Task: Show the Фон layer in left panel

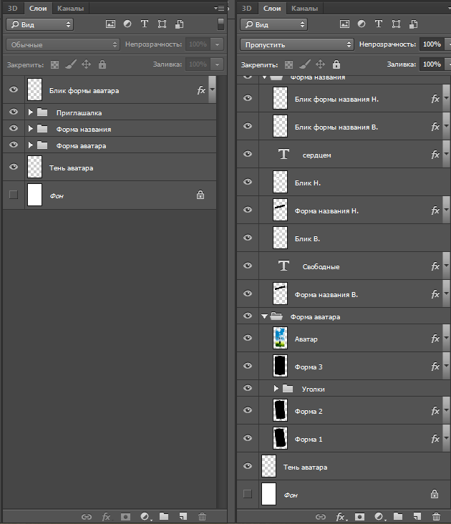Action: 13,195
